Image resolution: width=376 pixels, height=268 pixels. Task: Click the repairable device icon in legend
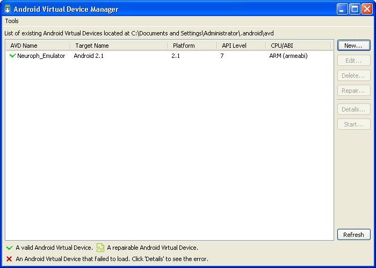pos(100,248)
